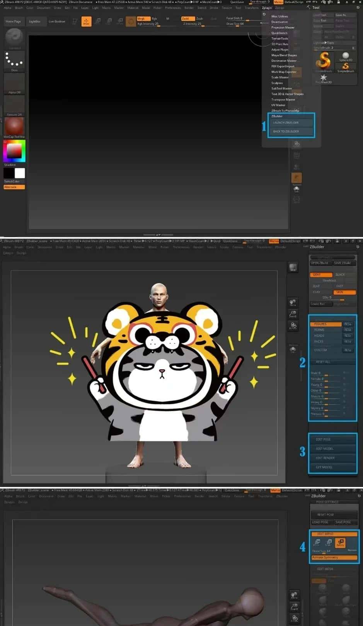Click Move icon in middle ZBuilder scene
Screen dimensions: 363x626
coord(293,302)
